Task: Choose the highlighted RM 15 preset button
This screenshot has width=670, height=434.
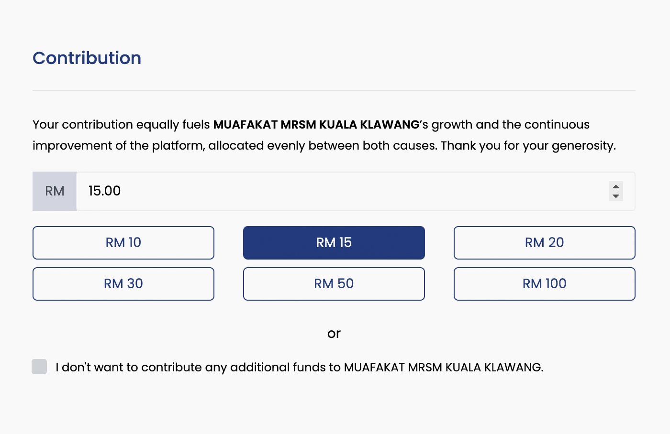Action: (x=334, y=243)
